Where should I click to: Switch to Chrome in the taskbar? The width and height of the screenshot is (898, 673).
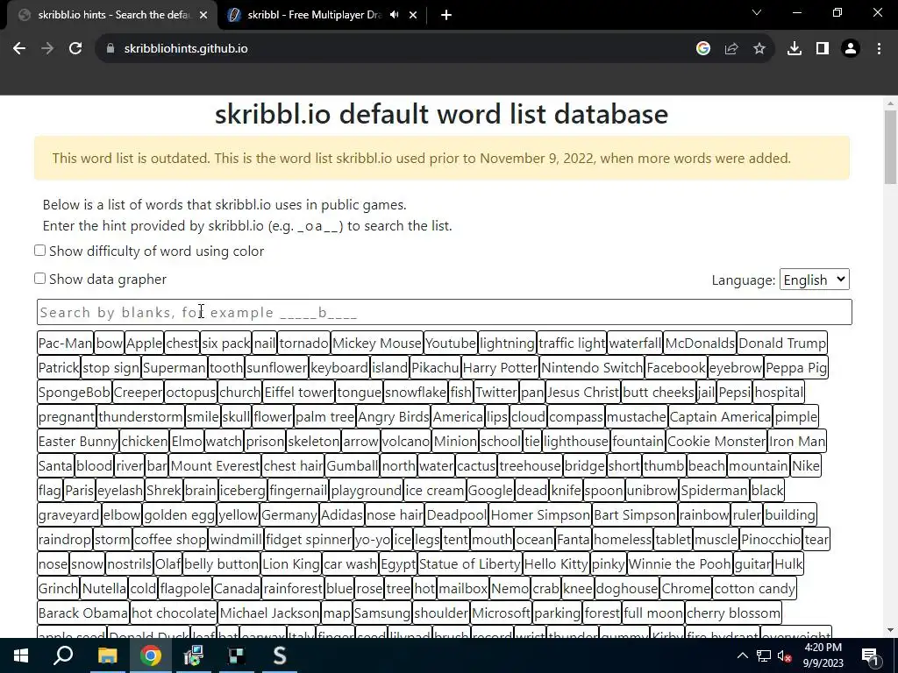pos(151,655)
